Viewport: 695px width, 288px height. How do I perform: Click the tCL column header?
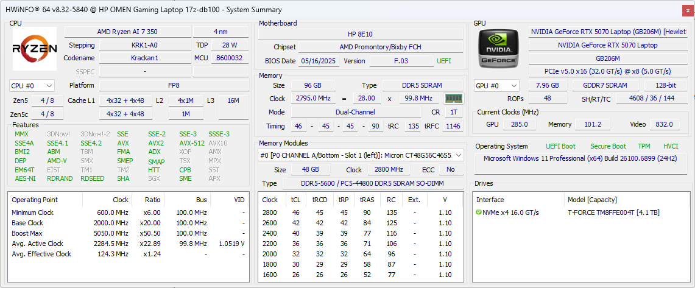point(295,199)
